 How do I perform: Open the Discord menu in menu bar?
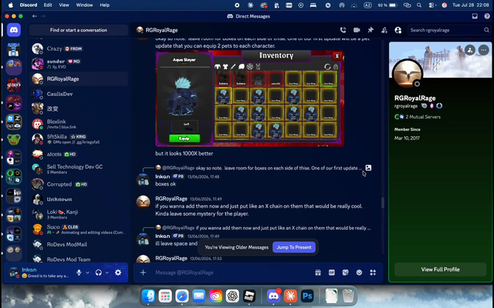click(x=29, y=5)
